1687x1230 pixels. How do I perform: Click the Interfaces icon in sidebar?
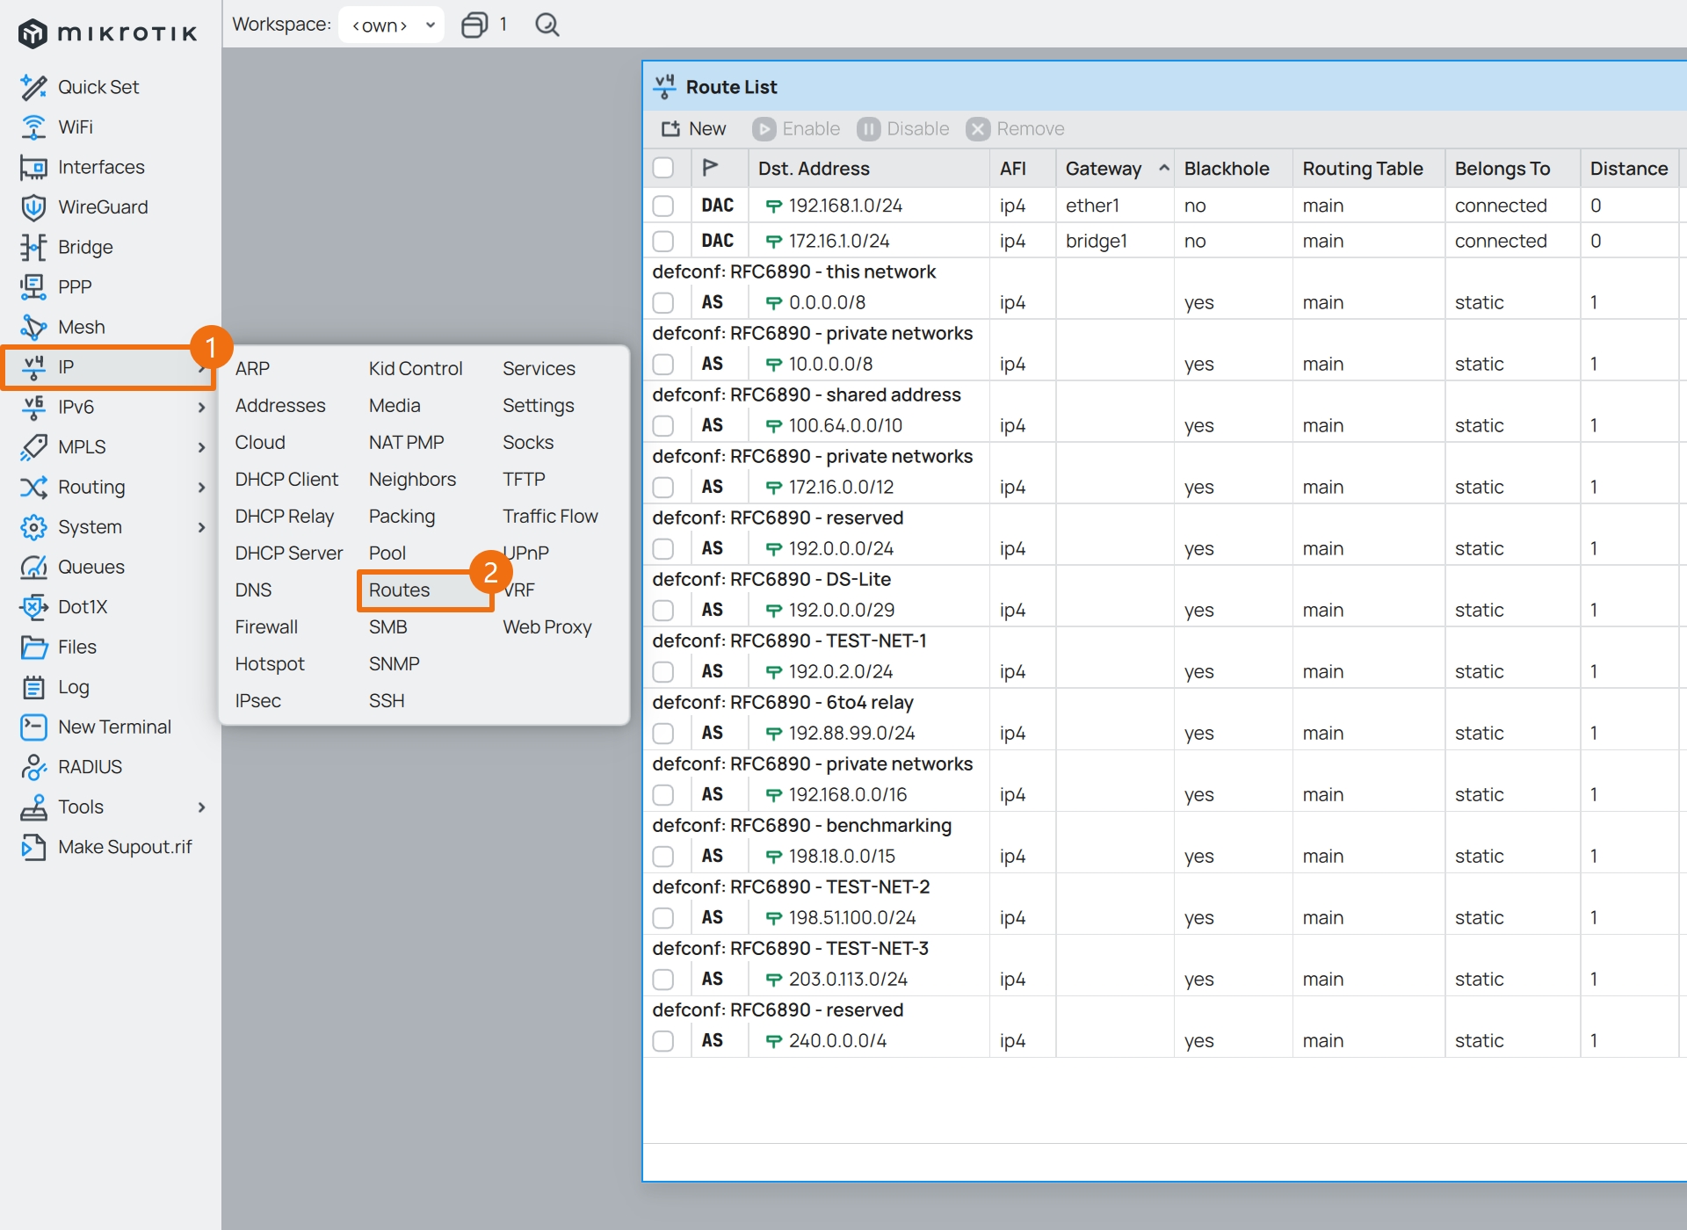coord(33,167)
